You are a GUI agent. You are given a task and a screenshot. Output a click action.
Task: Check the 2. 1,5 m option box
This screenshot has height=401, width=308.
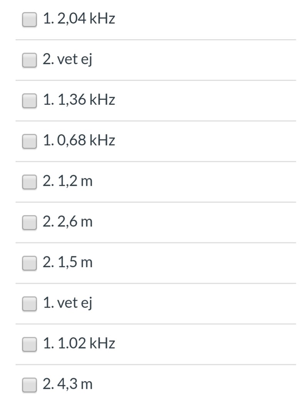coord(29,263)
